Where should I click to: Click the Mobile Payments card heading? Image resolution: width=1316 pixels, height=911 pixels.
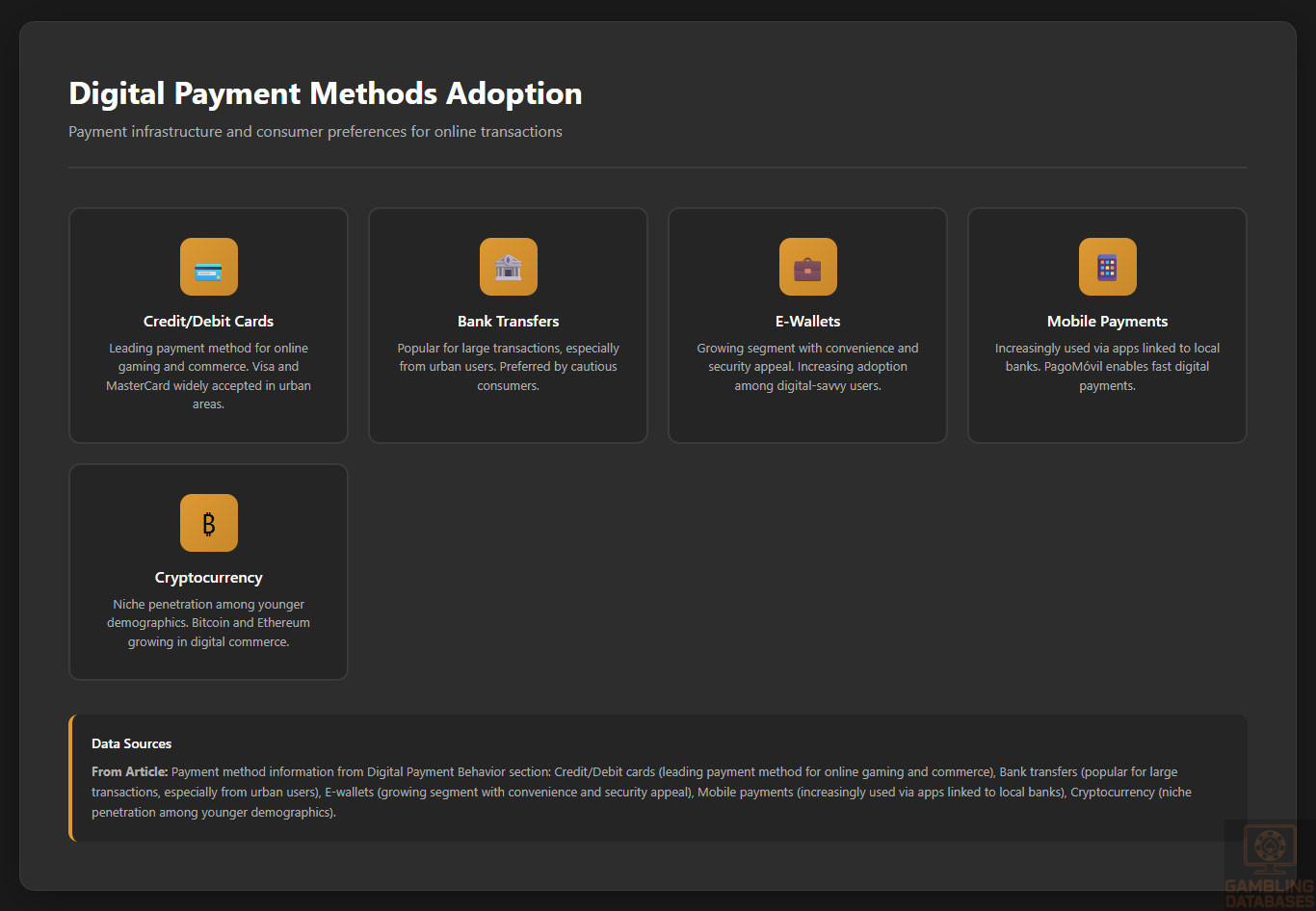1107,322
